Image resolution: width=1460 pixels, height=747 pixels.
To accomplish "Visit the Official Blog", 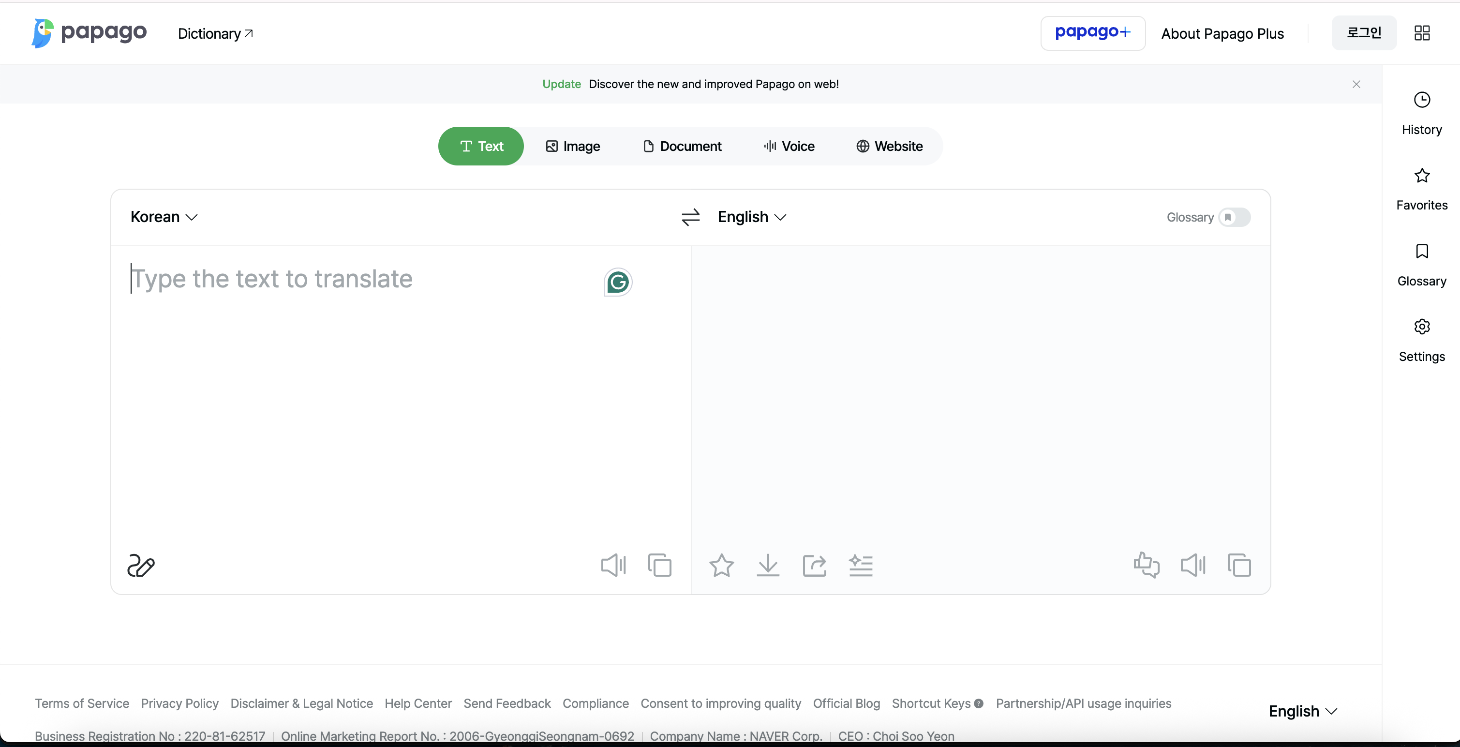I will (847, 703).
